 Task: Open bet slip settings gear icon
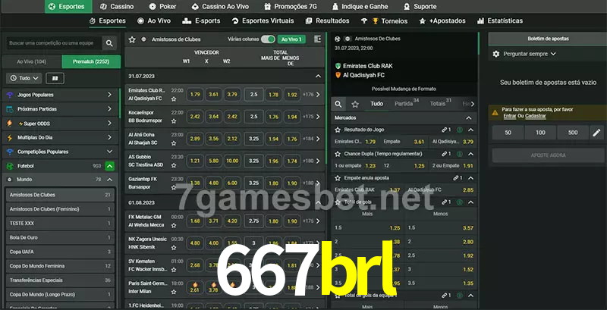(x=496, y=54)
